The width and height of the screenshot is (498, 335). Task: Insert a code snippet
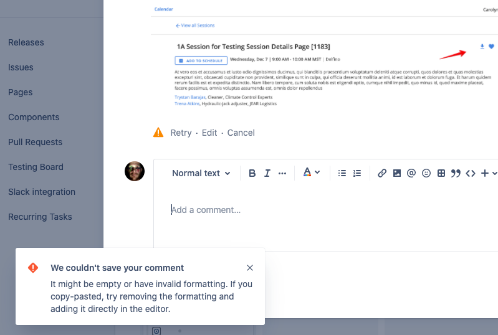tap(471, 173)
